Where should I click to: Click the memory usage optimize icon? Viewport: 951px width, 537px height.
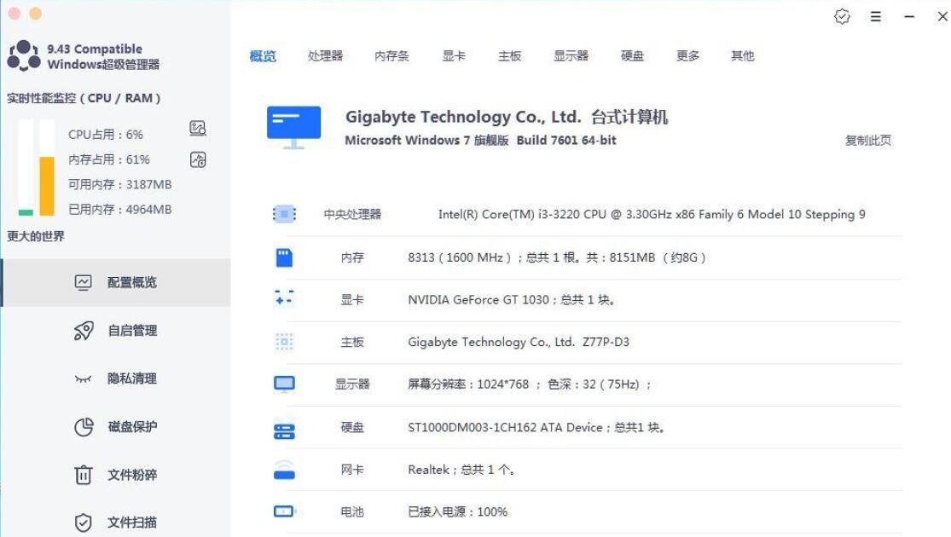click(x=198, y=159)
